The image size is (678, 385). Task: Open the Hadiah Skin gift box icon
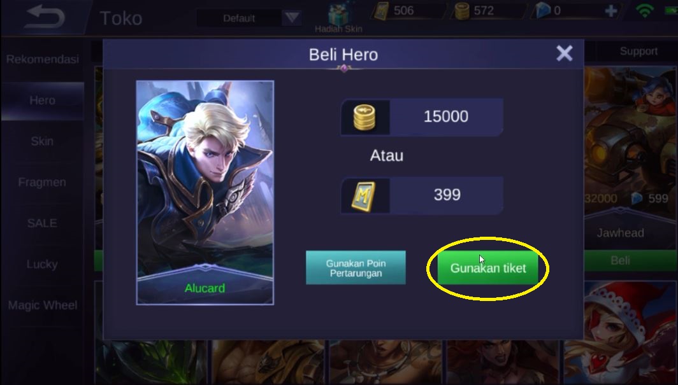(338, 14)
